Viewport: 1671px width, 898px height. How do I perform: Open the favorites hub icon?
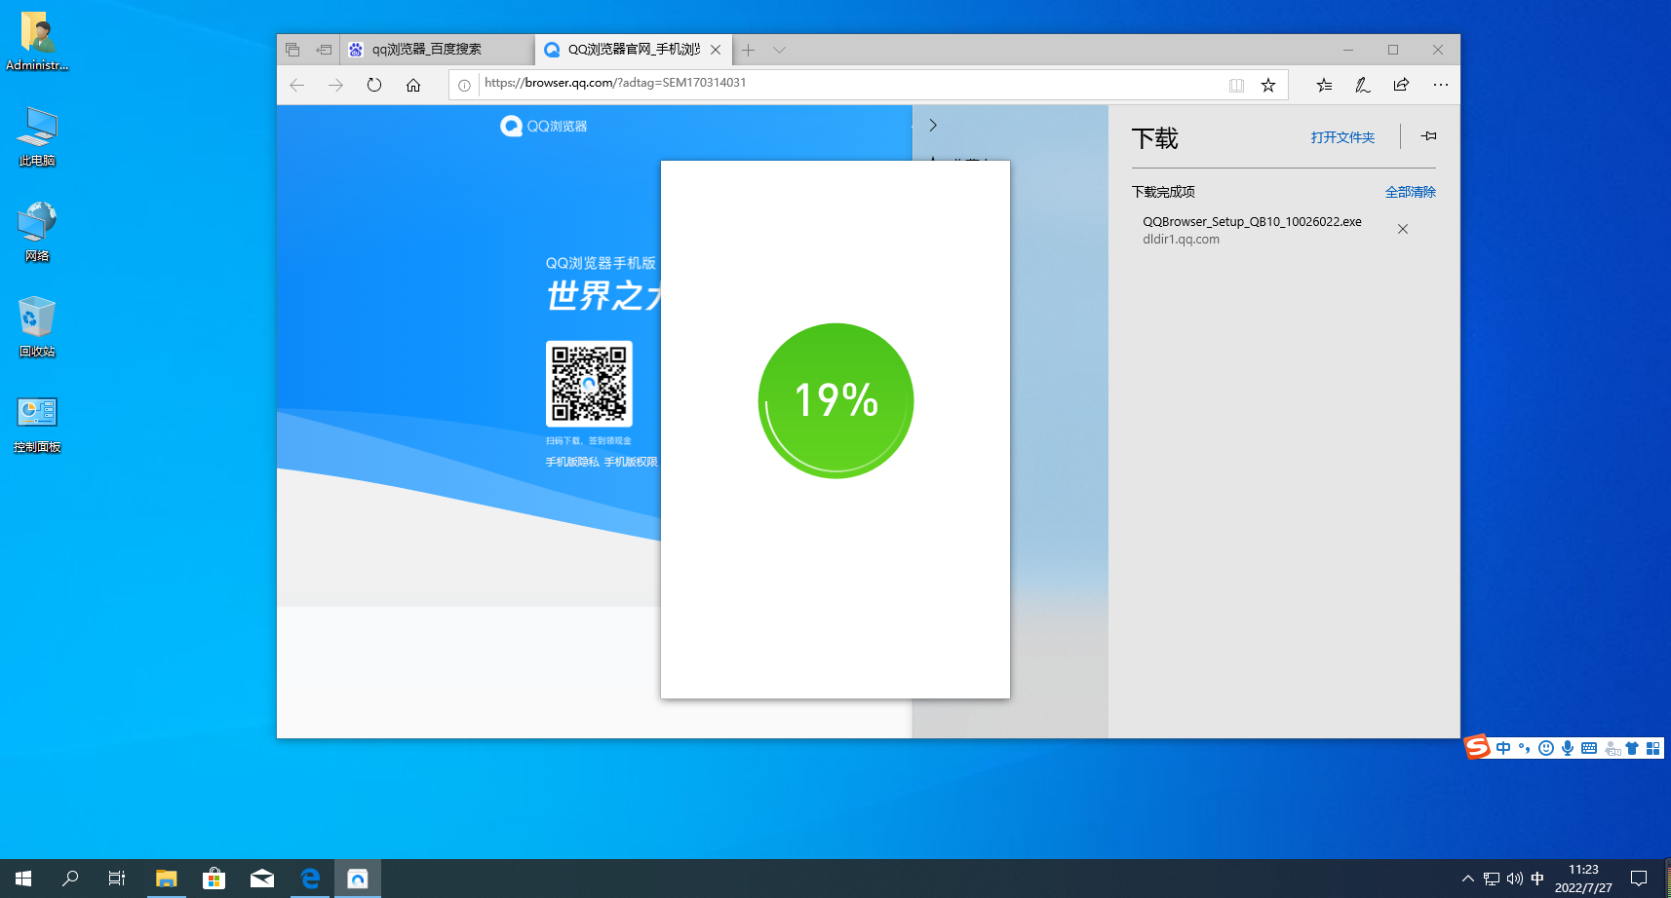(x=1324, y=86)
